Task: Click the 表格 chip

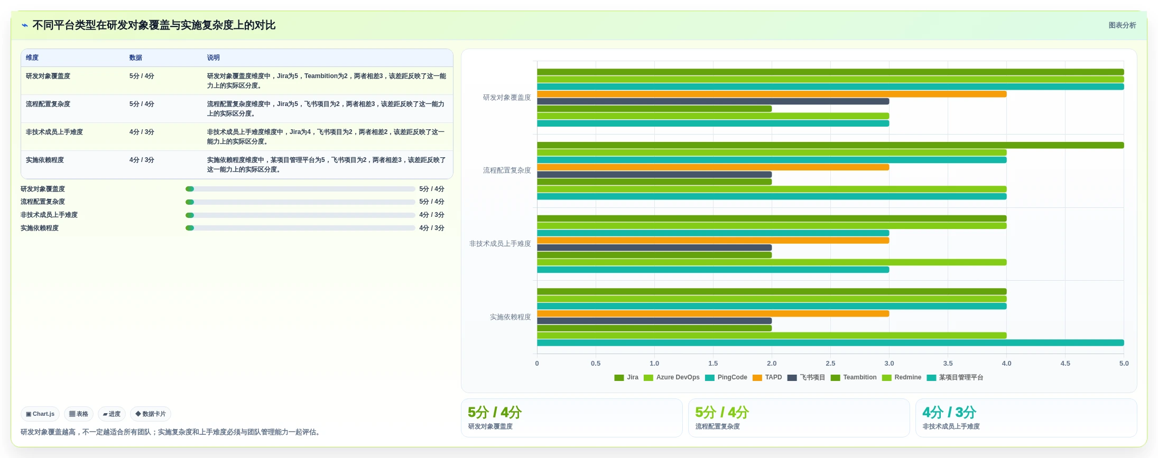Action: point(79,414)
